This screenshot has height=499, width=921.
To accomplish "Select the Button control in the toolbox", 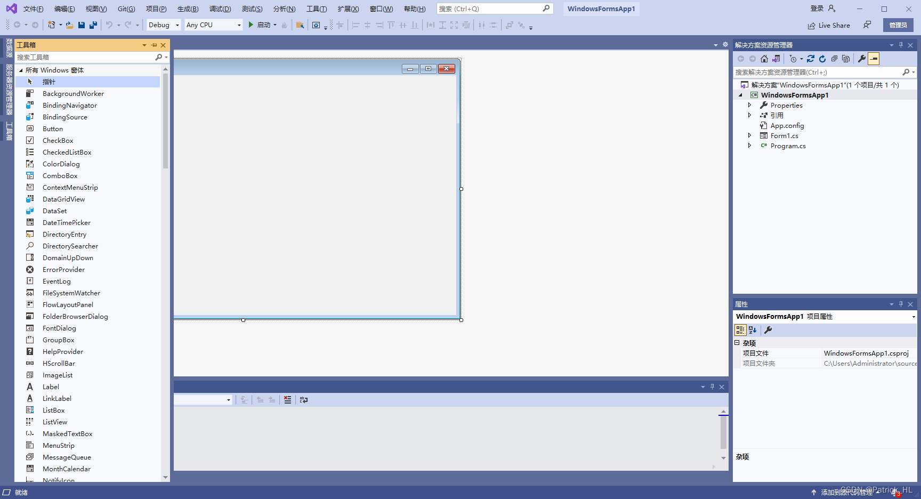I will point(53,129).
